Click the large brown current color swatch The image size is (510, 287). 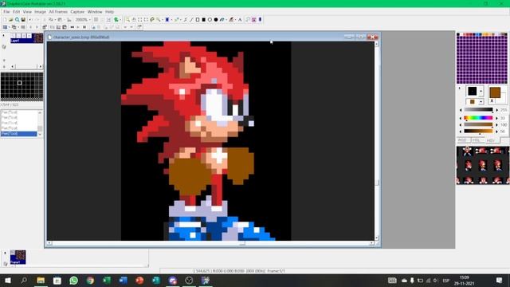pos(495,92)
